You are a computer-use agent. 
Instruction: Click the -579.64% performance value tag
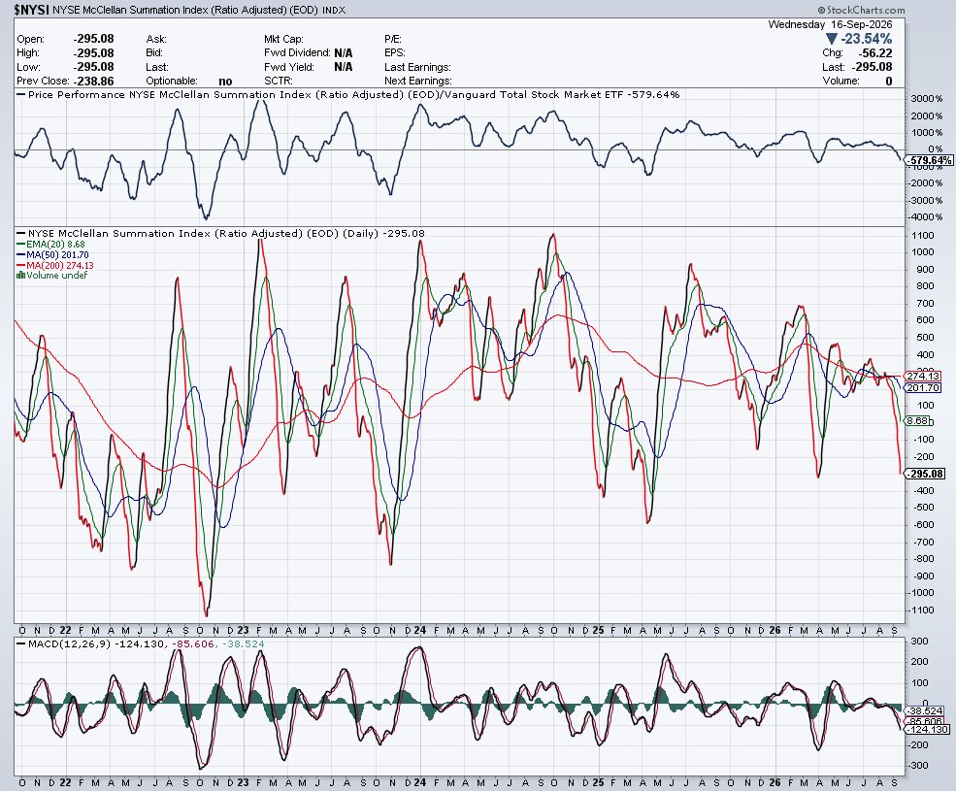click(928, 160)
